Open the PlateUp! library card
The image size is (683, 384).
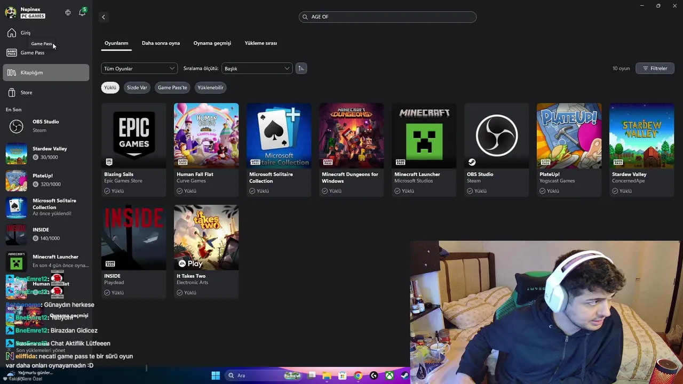pyautogui.click(x=569, y=150)
